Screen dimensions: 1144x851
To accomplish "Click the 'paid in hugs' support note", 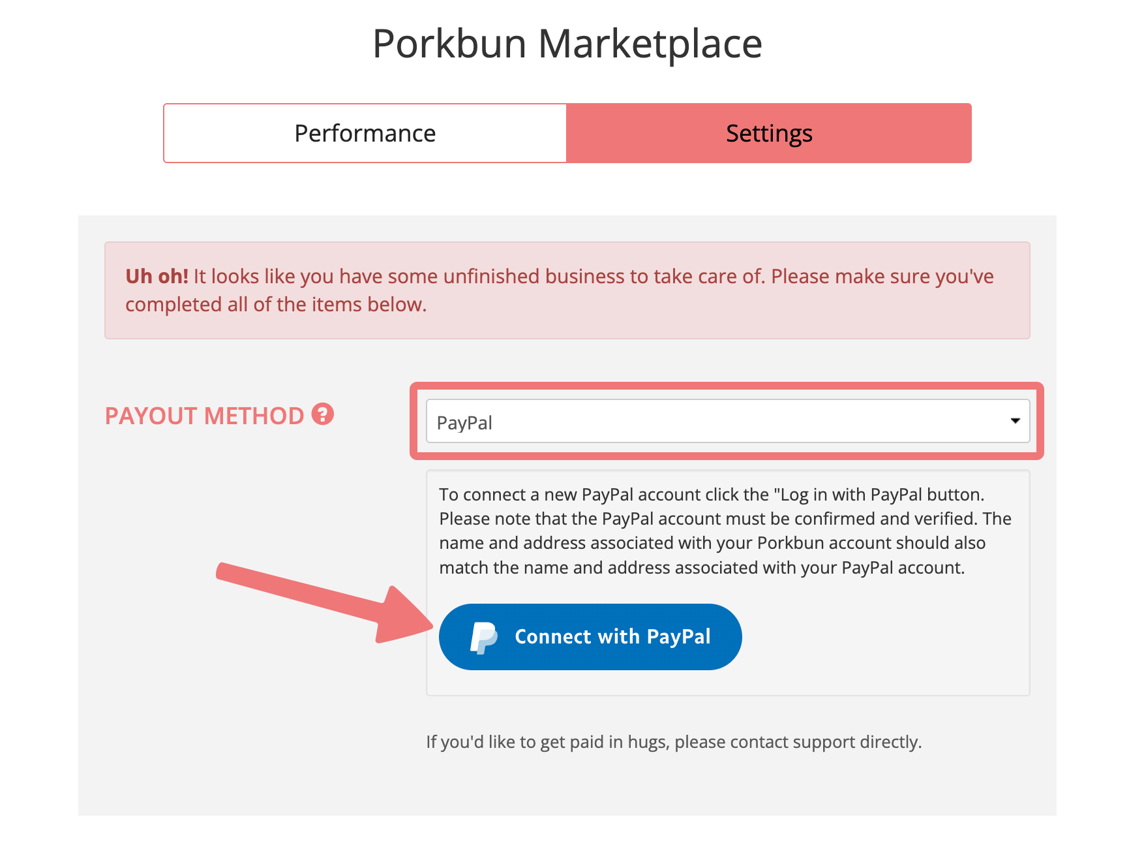I will coord(674,742).
